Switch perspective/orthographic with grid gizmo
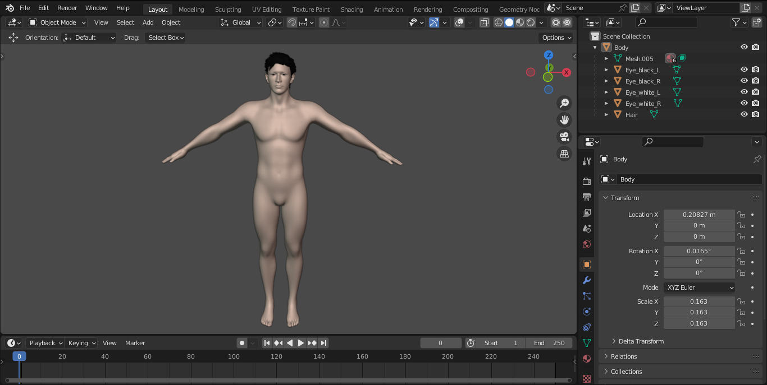 (564, 154)
